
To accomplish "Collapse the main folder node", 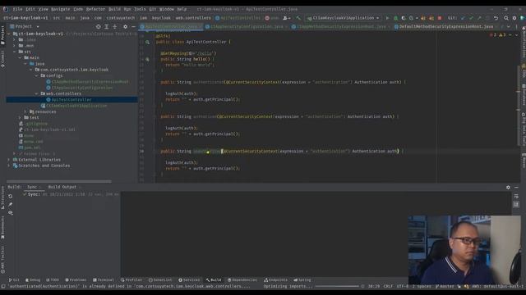I will pyautogui.click(x=20, y=57).
